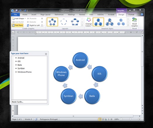Redo the action in quick access toolbar

[x=25, y=10]
